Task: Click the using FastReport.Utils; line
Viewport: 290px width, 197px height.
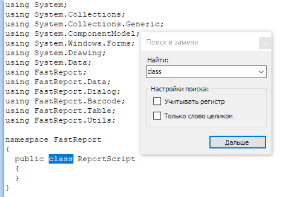Action: tap(60, 120)
